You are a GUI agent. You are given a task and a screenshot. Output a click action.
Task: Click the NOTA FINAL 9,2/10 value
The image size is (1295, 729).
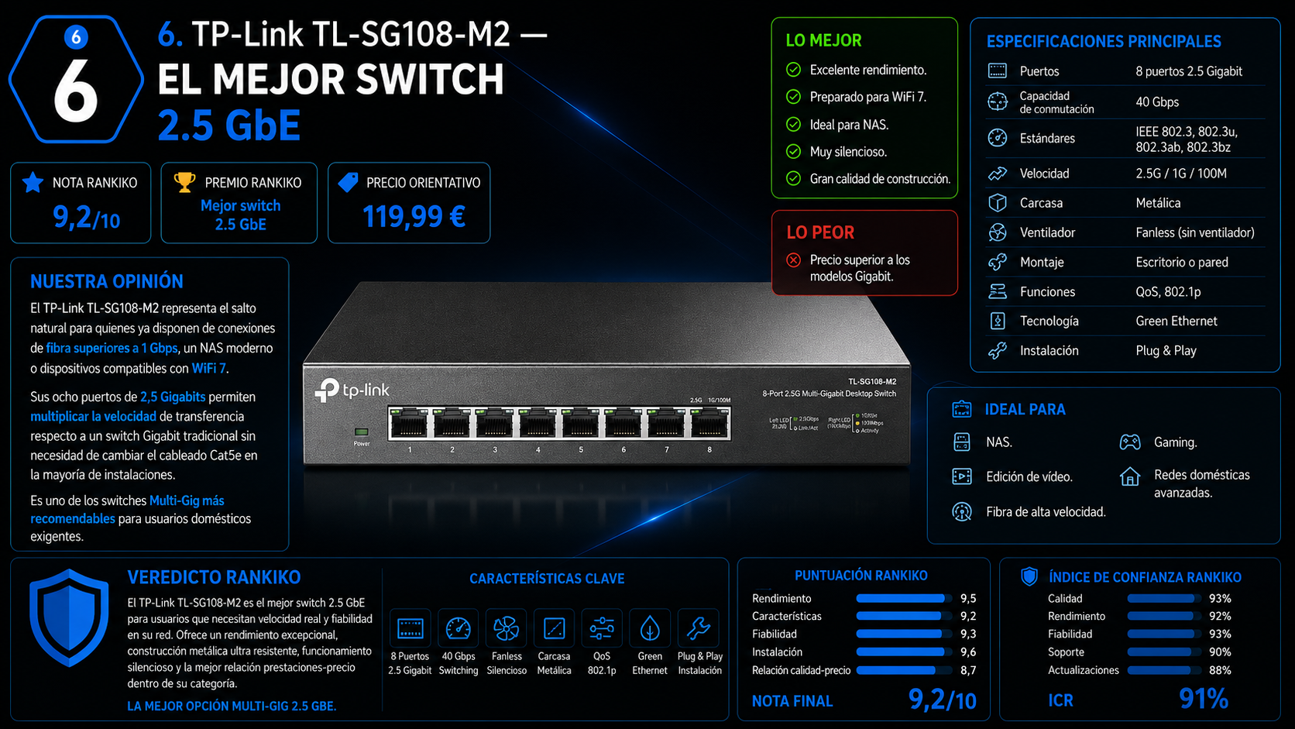click(x=943, y=700)
